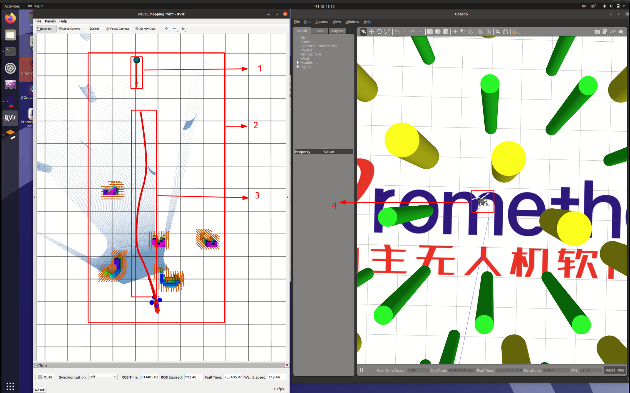Screen dimensions: 630x393
Task: Close the RViz Time panel
Action: pyautogui.click(x=287, y=365)
